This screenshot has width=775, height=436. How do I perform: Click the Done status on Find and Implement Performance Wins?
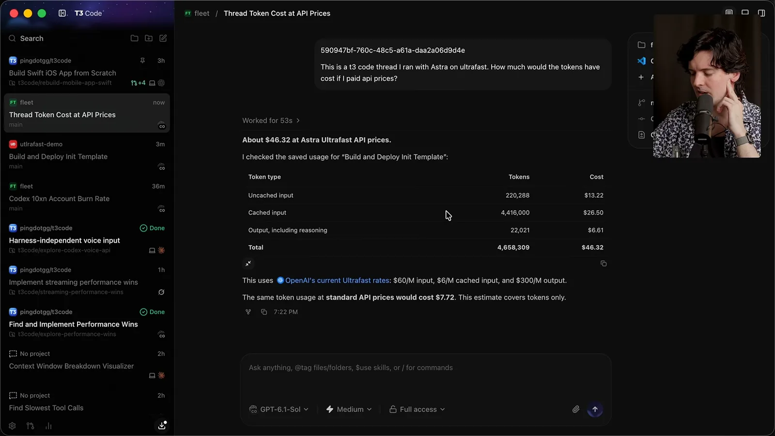pyautogui.click(x=152, y=312)
